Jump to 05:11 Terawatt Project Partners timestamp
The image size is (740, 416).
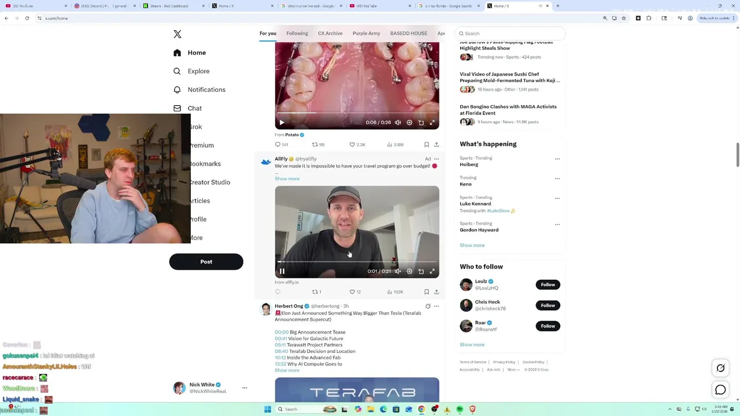(x=280, y=345)
